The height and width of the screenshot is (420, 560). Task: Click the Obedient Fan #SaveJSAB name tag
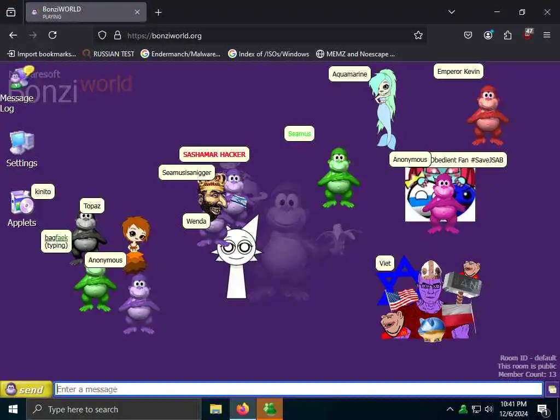(x=469, y=160)
